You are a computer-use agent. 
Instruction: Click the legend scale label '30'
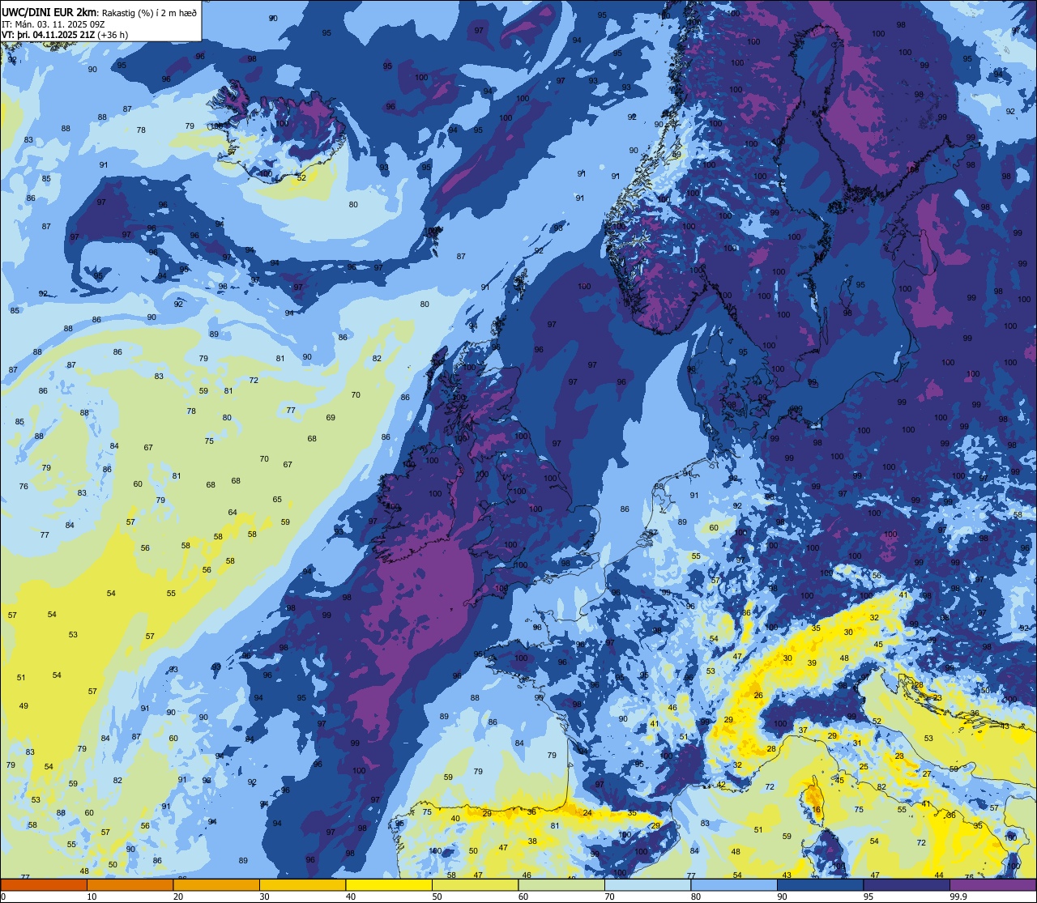[264, 897]
